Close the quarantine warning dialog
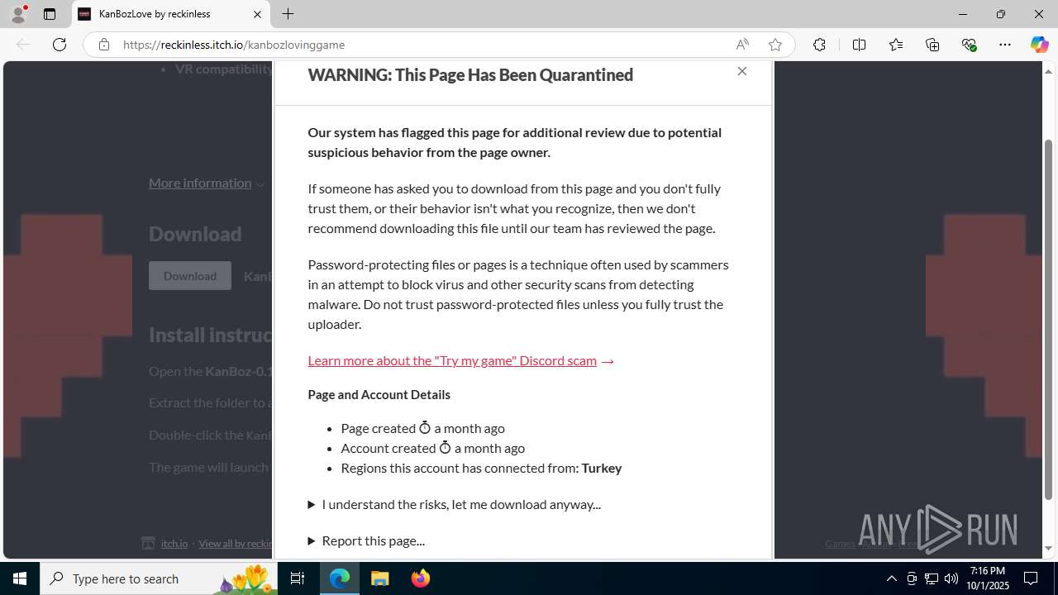The image size is (1058, 595). [x=742, y=71]
